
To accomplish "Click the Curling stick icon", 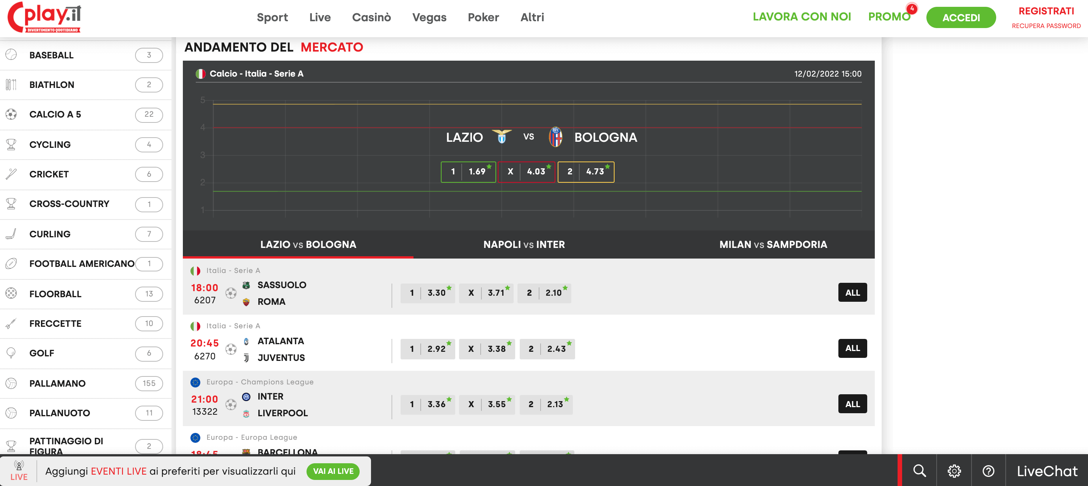I will tap(11, 234).
